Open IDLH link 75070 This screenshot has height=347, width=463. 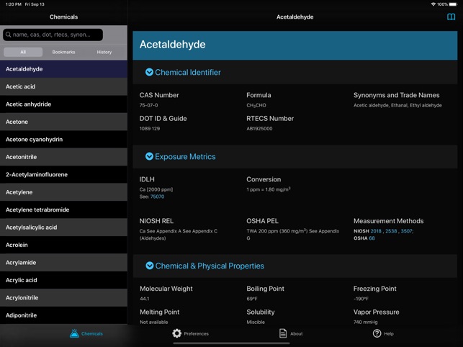pyautogui.click(x=157, y=197)
